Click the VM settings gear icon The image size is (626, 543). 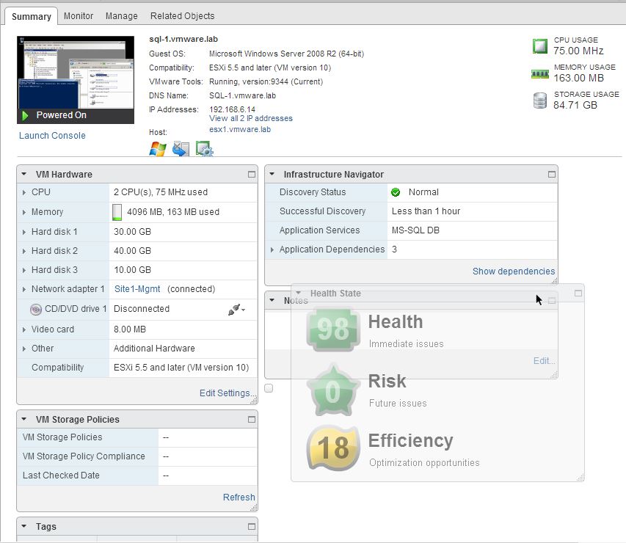click(x=205, y=149)
